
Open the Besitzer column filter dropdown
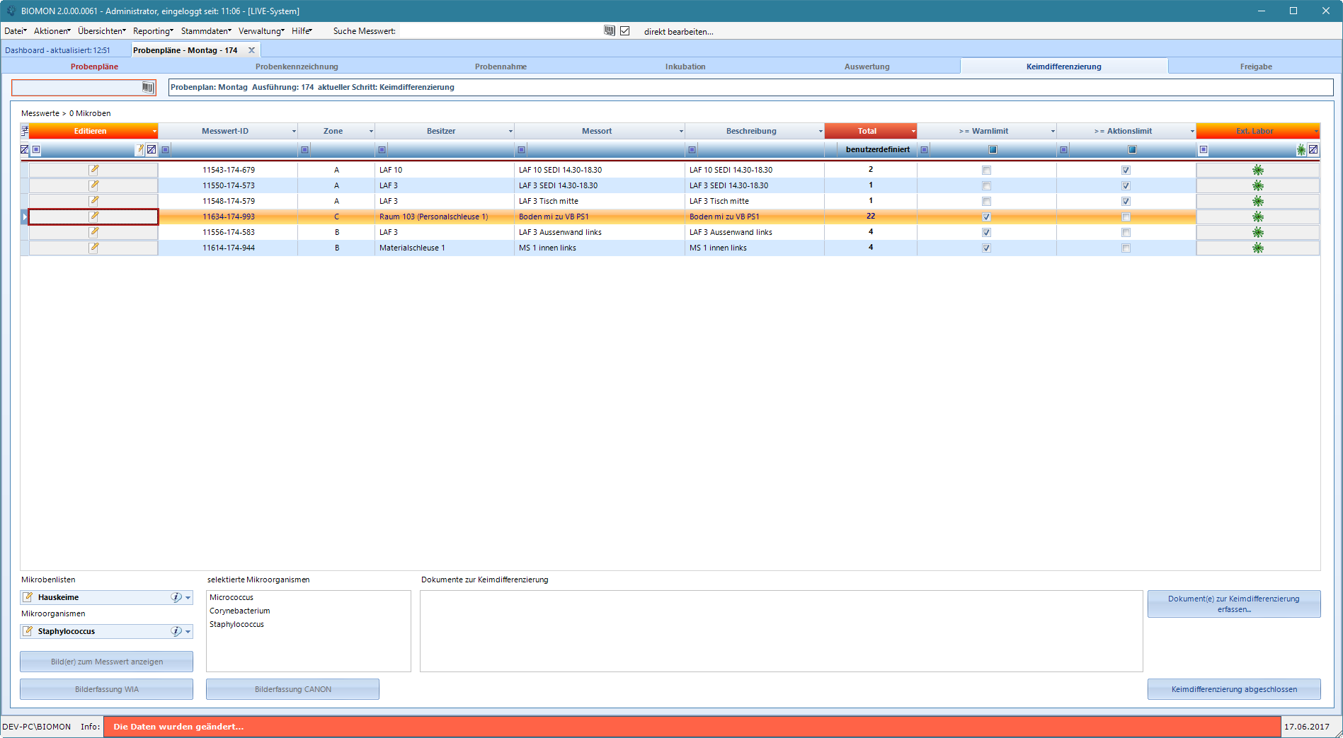(x=510, y=132)
